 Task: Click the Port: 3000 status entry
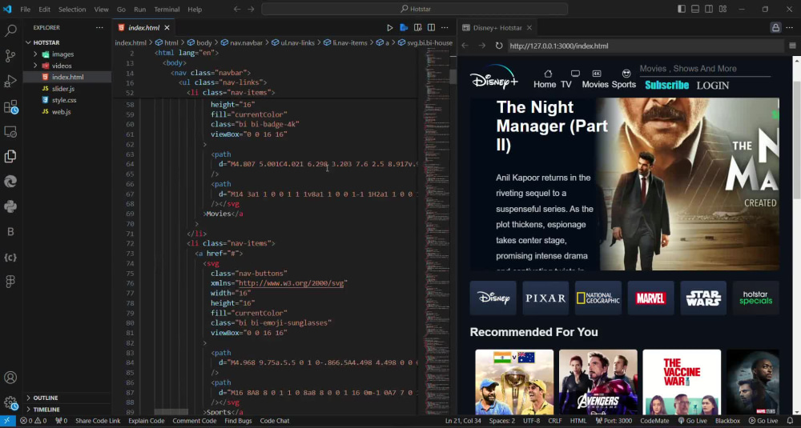coord(614,421)
